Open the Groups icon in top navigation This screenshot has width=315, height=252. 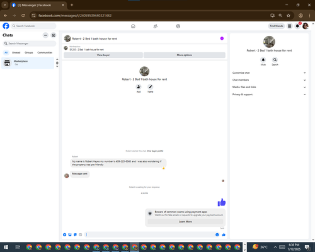(178, 26)
